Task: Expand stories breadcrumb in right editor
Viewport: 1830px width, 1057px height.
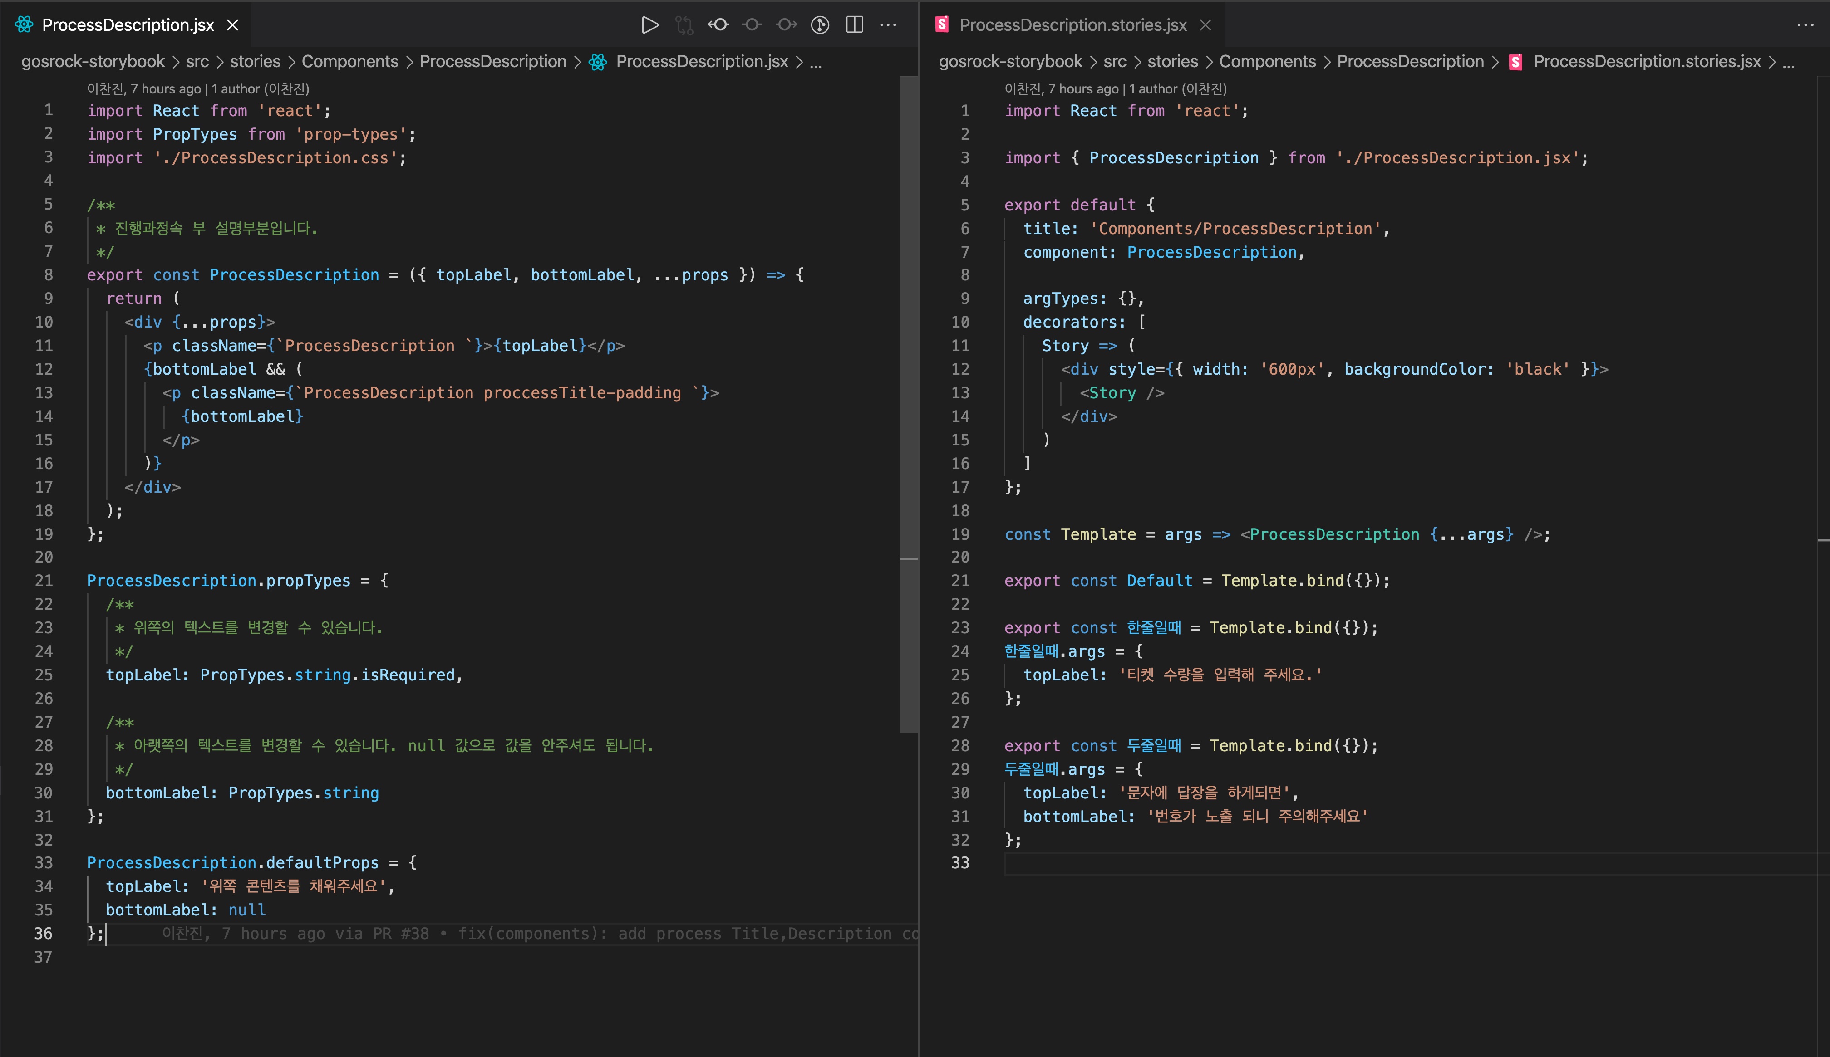Action: click(x=1172, y=62)
